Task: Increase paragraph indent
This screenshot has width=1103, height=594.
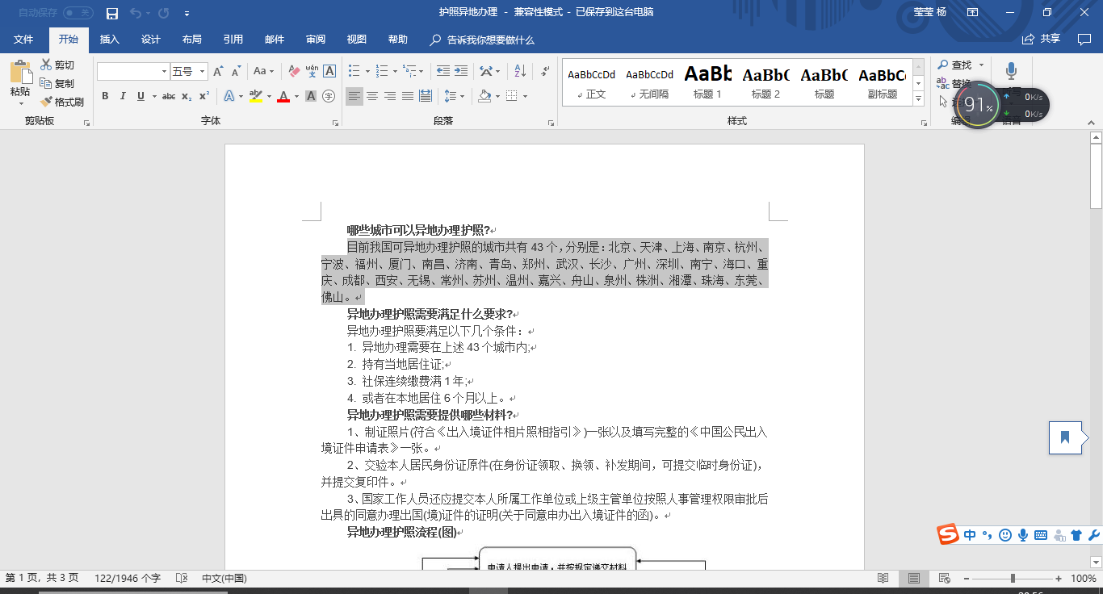Action: click(460, 71)
